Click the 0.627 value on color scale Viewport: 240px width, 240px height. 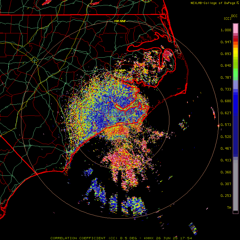[x=226, y=113]
